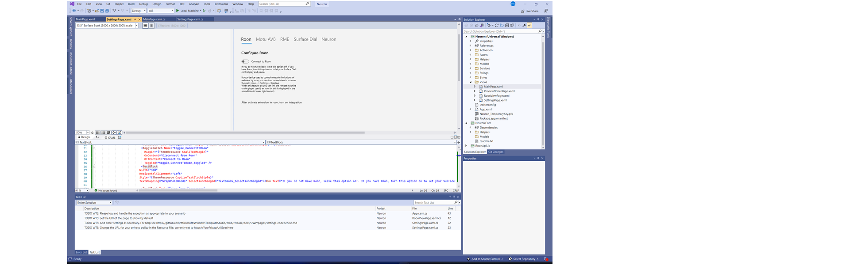Open the Analyze menu

[194, 4]
